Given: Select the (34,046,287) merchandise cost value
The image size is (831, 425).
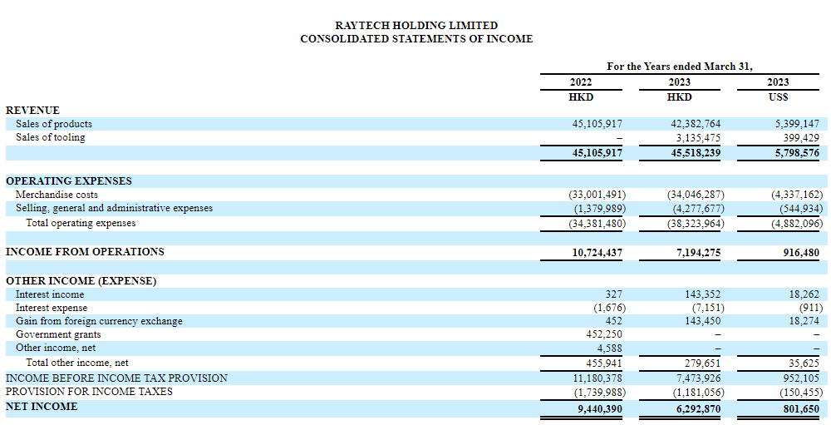Looking at the screenshot, I should 696,195.
